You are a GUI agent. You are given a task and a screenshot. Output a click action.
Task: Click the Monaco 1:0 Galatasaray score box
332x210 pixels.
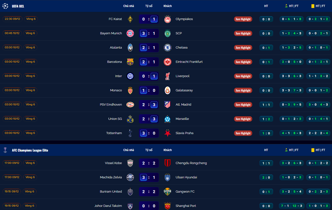(149, 90)
